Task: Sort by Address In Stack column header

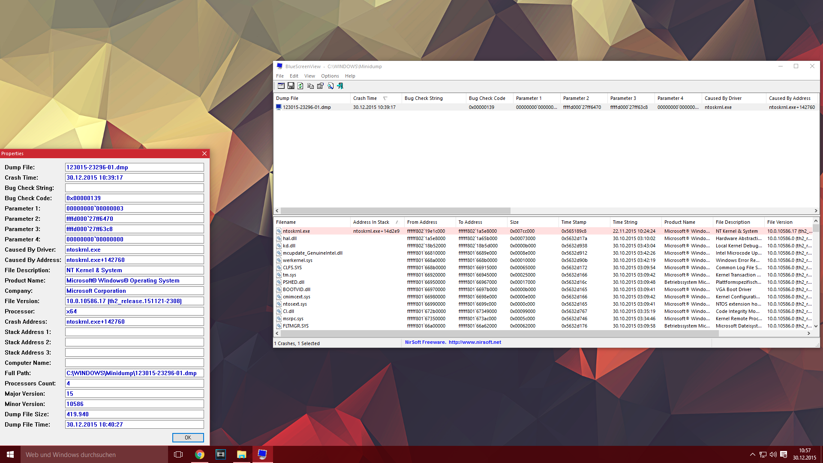Action: click(x=371, y=222)
